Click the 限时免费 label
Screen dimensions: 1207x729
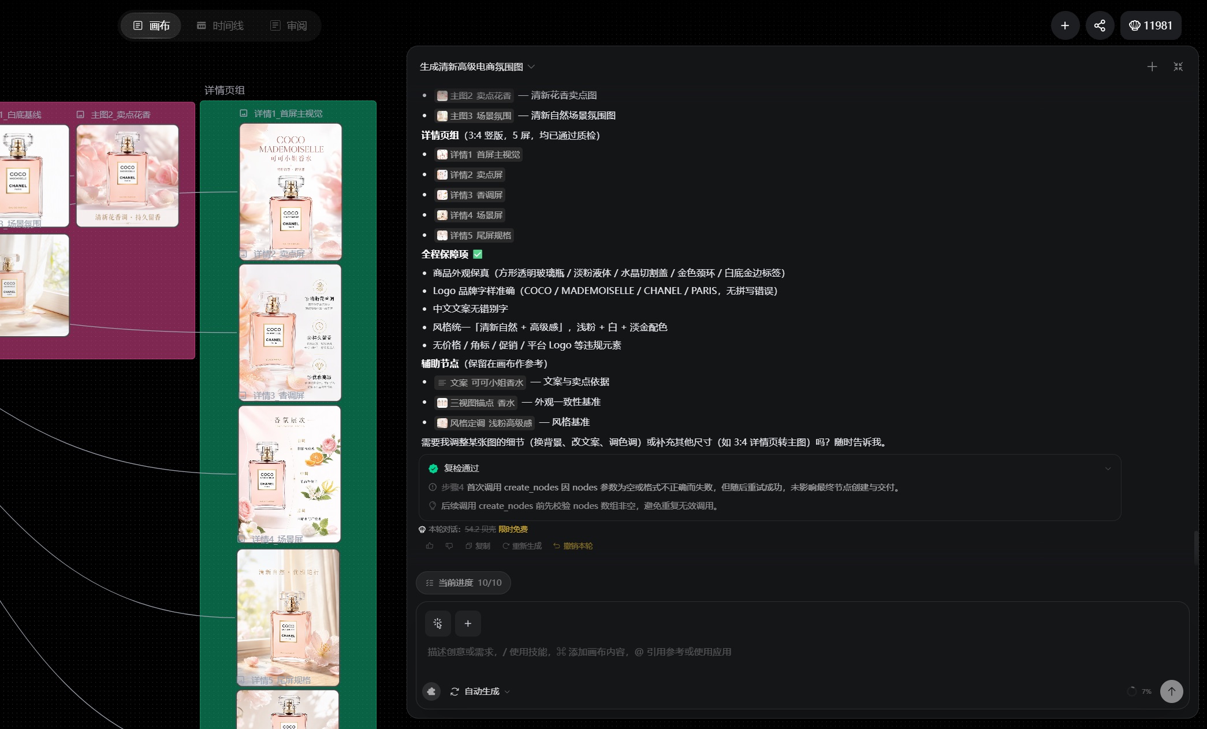[513, 529]
